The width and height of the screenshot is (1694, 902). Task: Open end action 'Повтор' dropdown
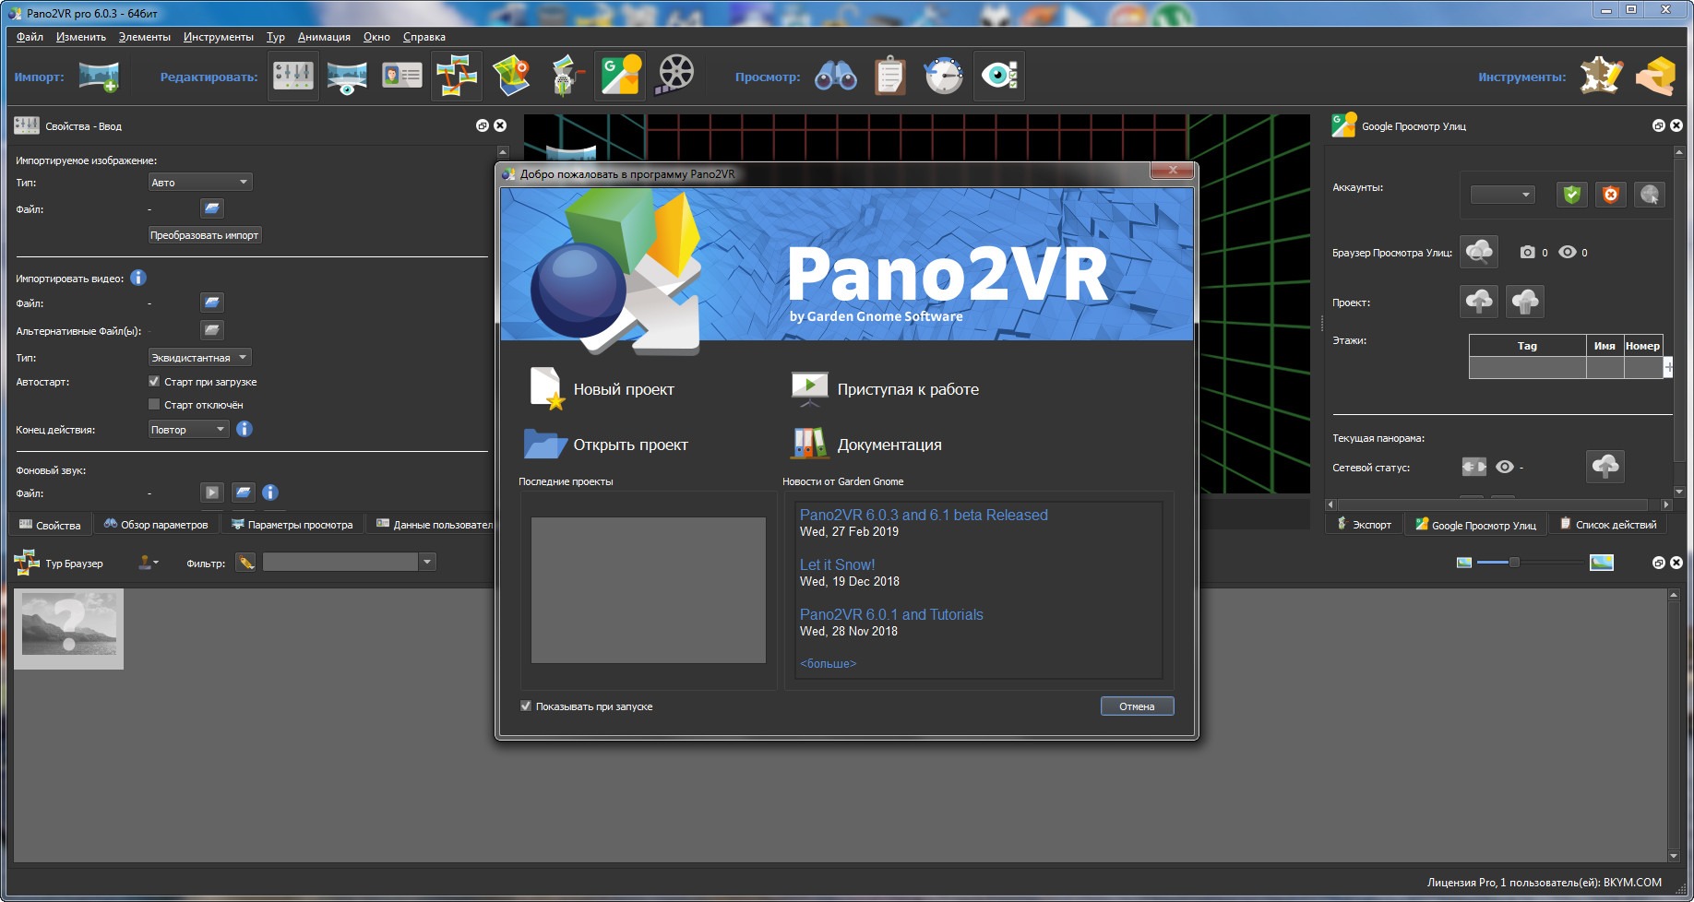(x=188, y=430)
